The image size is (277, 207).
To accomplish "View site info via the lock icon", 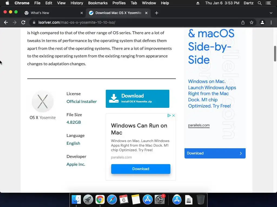I will [34, 22].
